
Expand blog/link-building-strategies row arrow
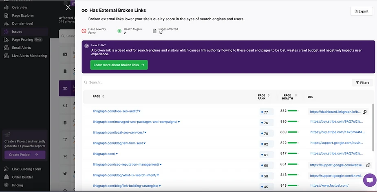160,186
